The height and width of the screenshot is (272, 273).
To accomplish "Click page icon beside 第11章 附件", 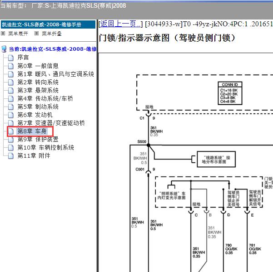I will click(11, 156).
